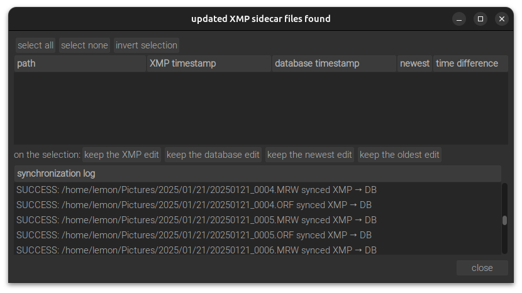Click the synchronization log header
The image size is (522, 293).
click(258, 174)
